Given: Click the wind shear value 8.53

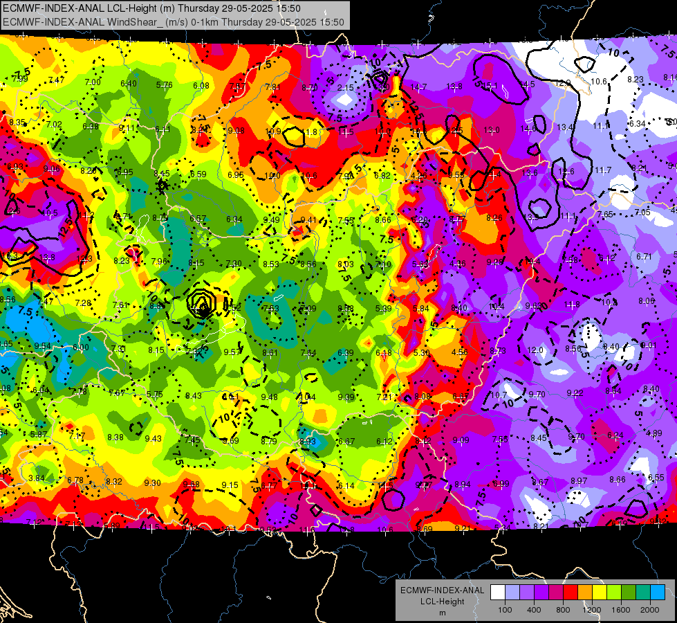Looking at the screenshot, I should (x=271, y=264).
